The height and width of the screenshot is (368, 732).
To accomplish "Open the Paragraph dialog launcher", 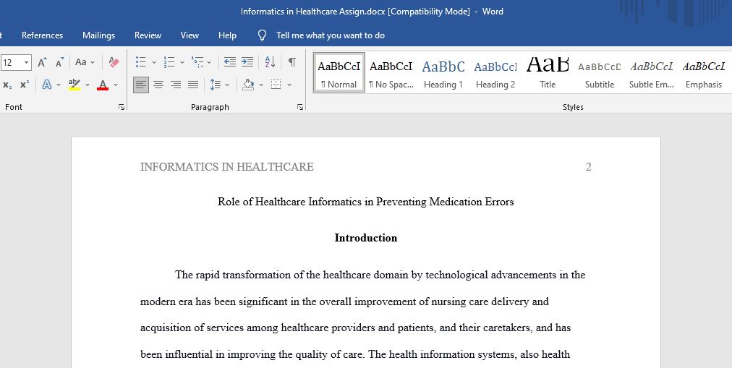I will click(x=299, y=107).
